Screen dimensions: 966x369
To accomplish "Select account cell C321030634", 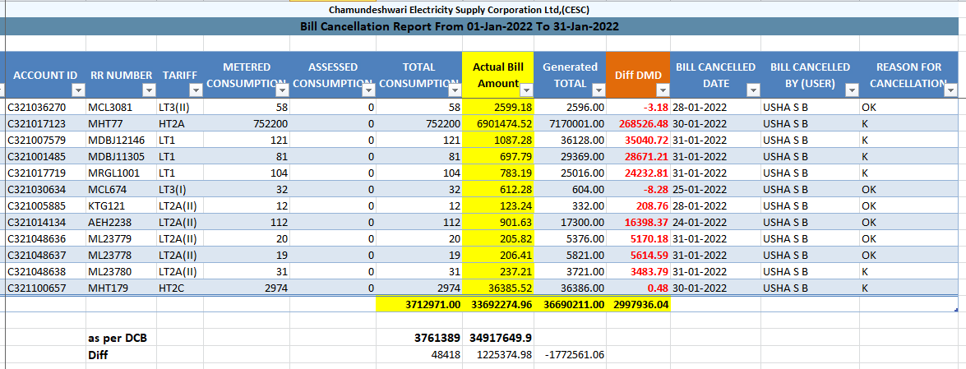I will [45, 189].
